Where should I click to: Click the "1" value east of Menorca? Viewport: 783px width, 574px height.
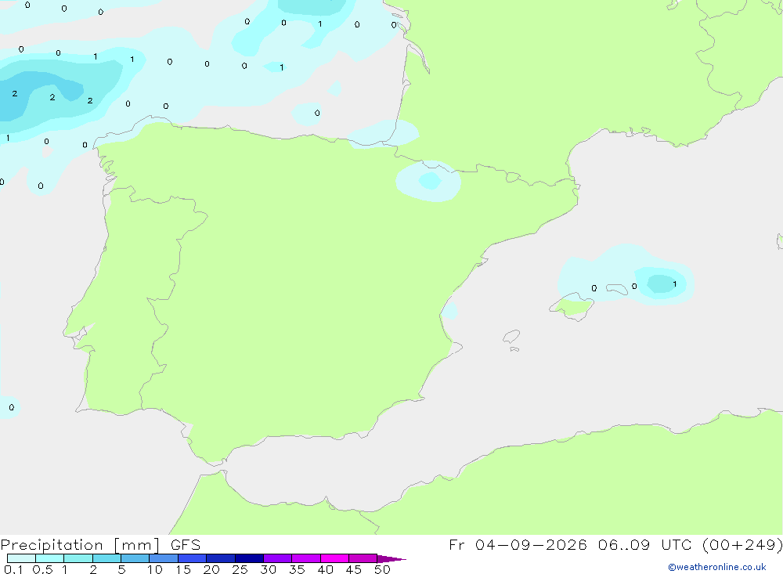(675, 284)
